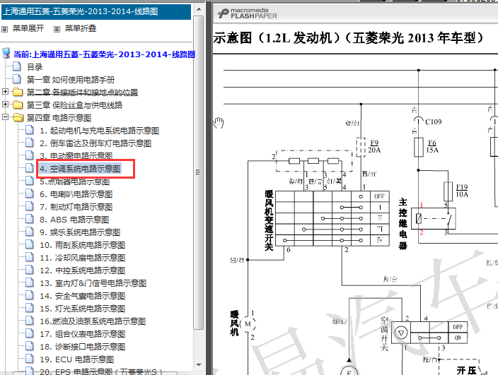Image resolution: width=498 pixels, height=375 pixels.
Task: Click page icon for 室内灯&门信号电路示意图
Action: pyautogui.click(x=30, y=282)
